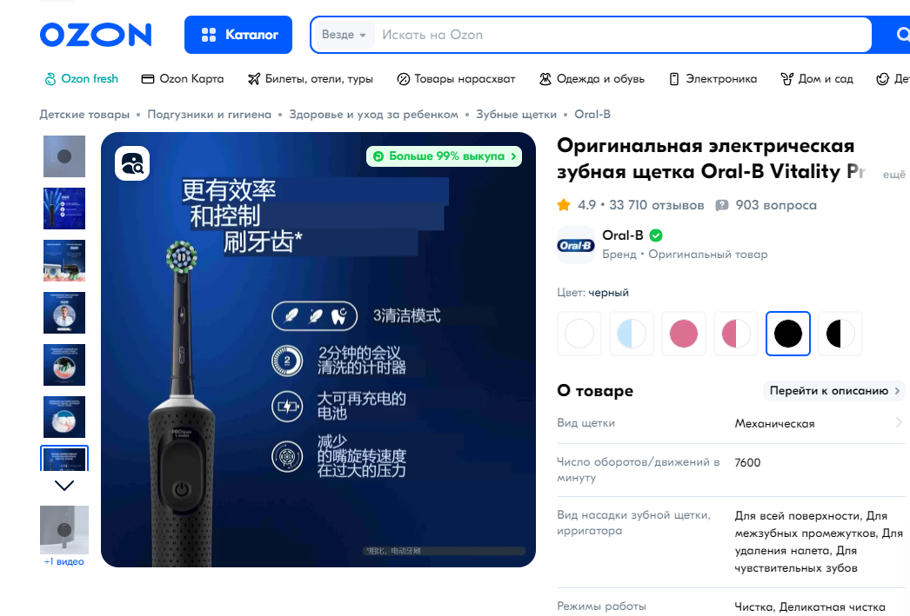The height and width of the screenshot is (616, 910).
Task: Click the OZON logo
Action: (x=96, y=35)
